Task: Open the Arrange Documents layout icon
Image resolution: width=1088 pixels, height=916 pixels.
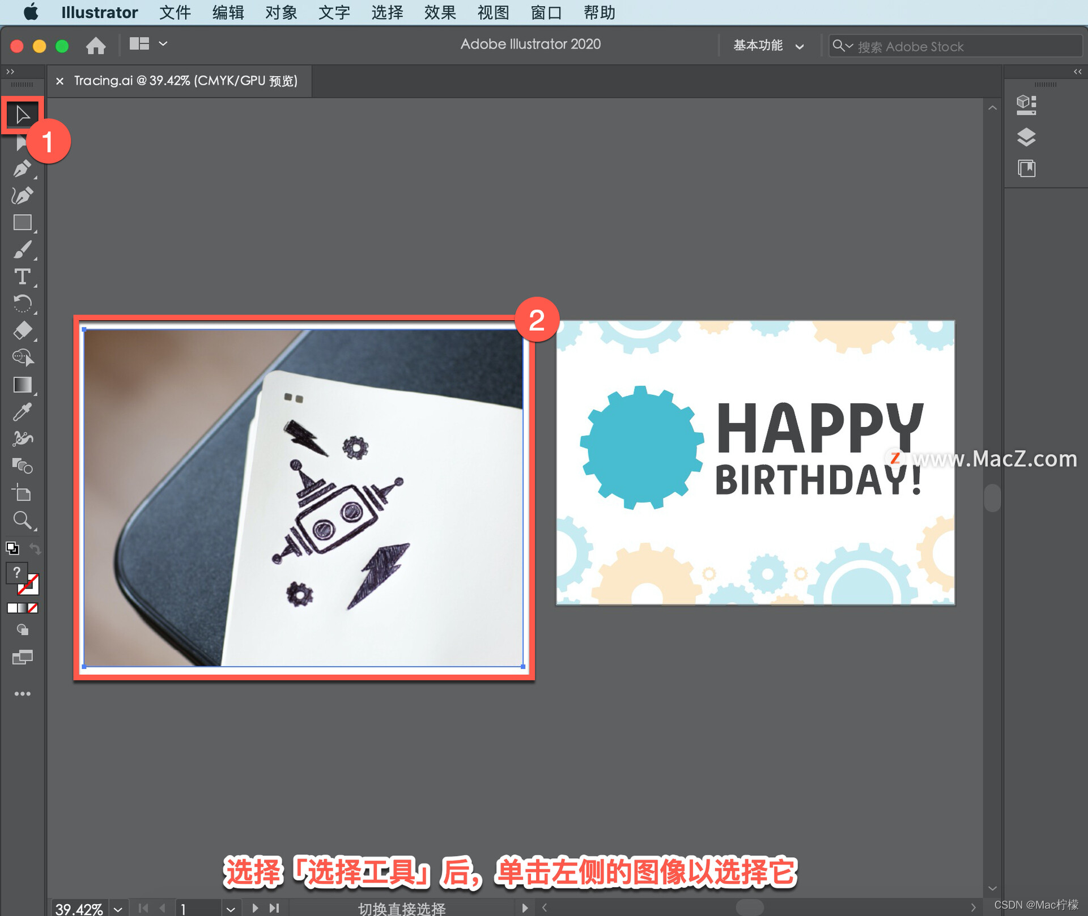Action: [139, 44]
